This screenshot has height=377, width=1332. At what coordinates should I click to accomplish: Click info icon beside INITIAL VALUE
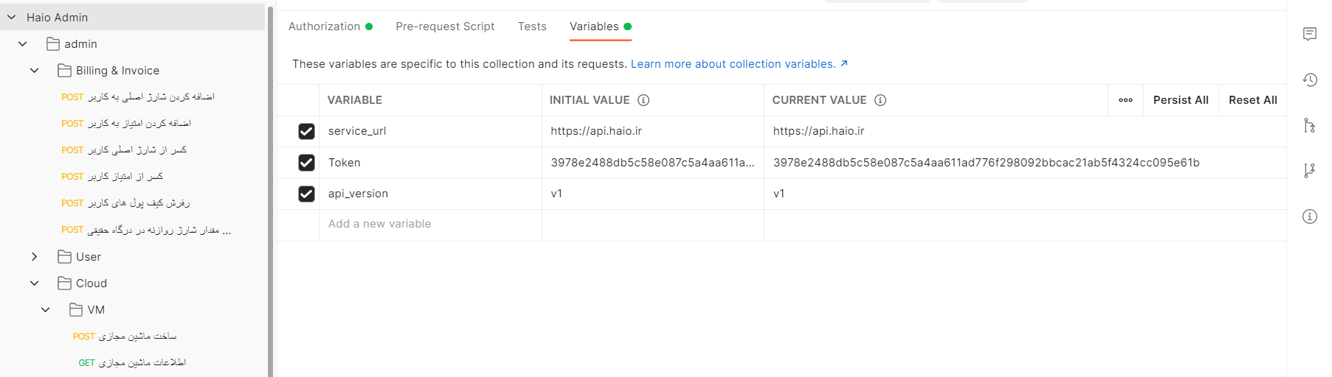point(643,100)
